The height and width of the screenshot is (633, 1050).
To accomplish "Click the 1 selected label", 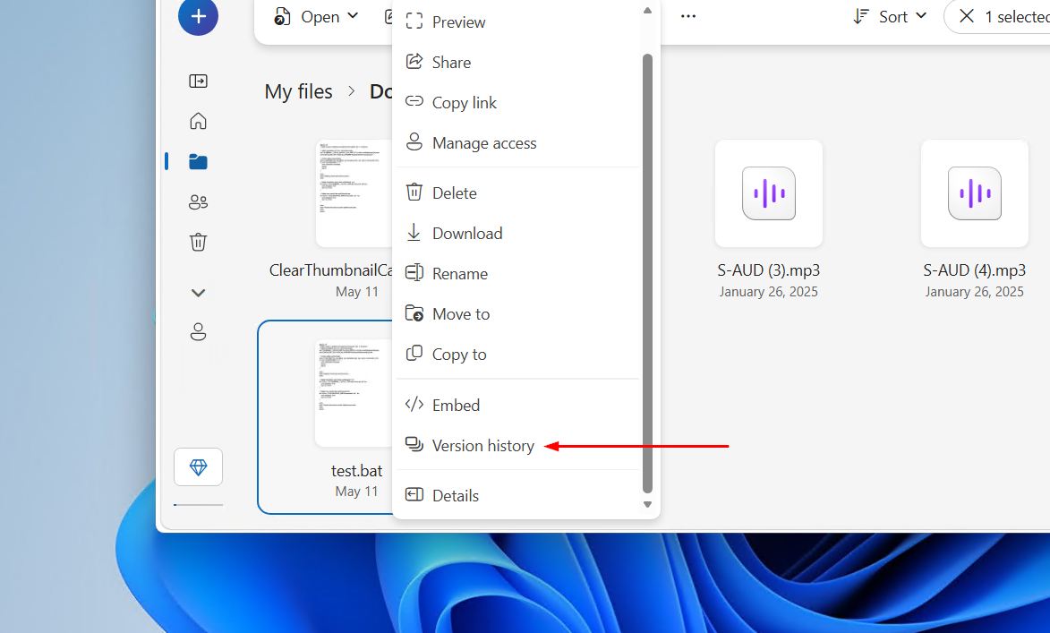I will tap(1017, 17).
